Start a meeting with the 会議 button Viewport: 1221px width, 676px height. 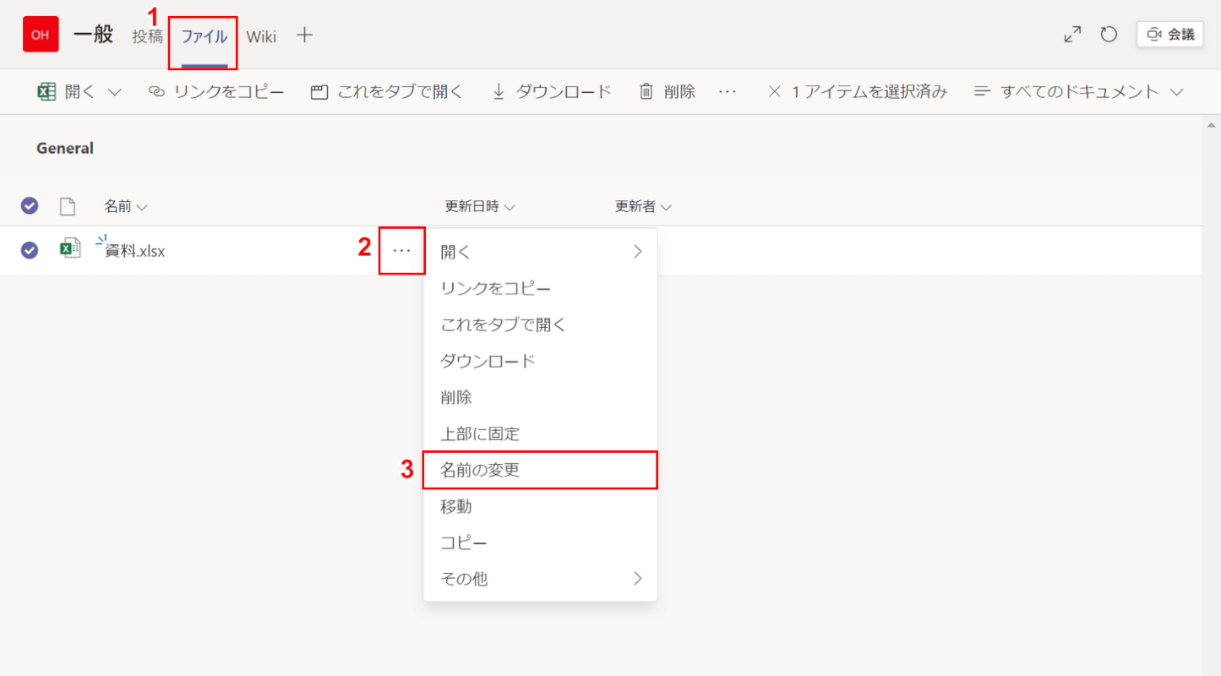[1170, 35]
